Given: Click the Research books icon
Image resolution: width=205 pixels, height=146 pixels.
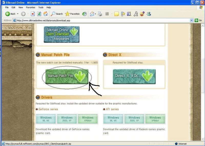Looking at the screenshot, I should (x=129, y=14).
